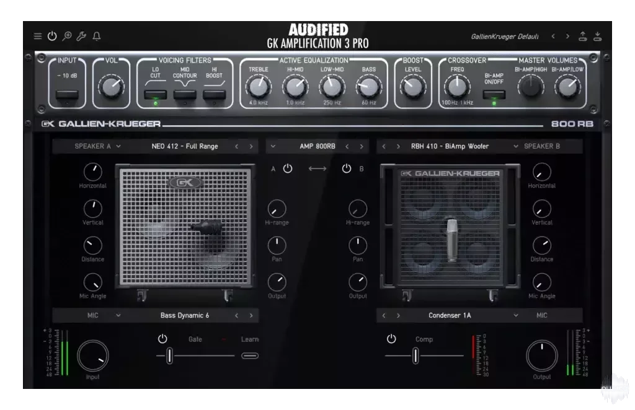
Task: Expand the left MIC dropdown for Bass Dynamic 6
Action: (x=118, y=315)
